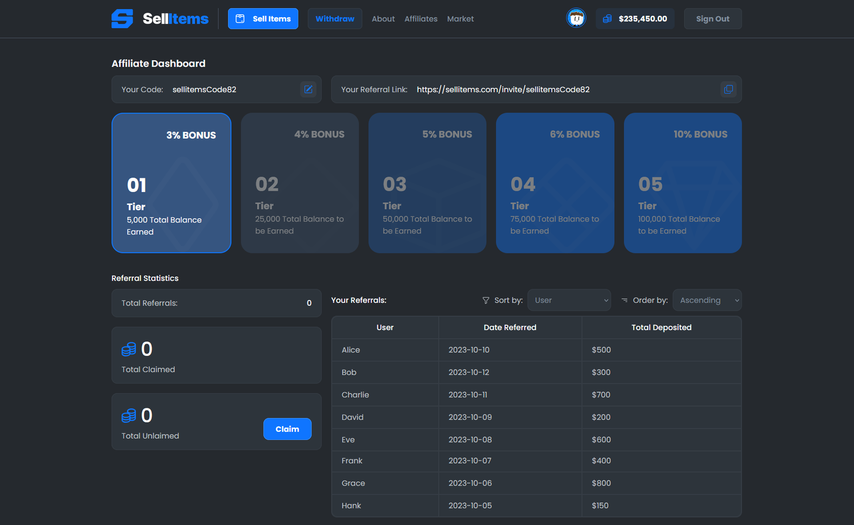The width and height of the screenshot is (854, 525).
Task: Click the user avatar icon
Action: tap(576, 19)
